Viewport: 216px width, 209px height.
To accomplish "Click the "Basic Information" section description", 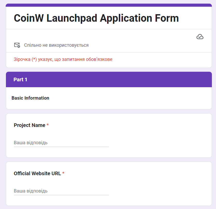I will [x=30, y=98].
